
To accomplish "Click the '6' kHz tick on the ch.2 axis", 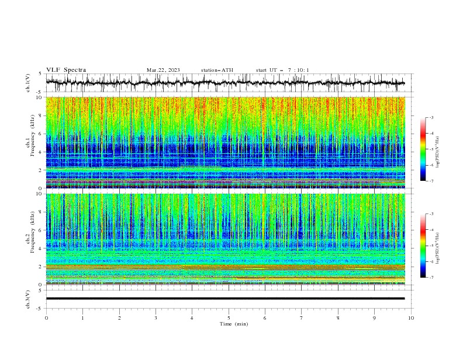I will pos(40,230).
